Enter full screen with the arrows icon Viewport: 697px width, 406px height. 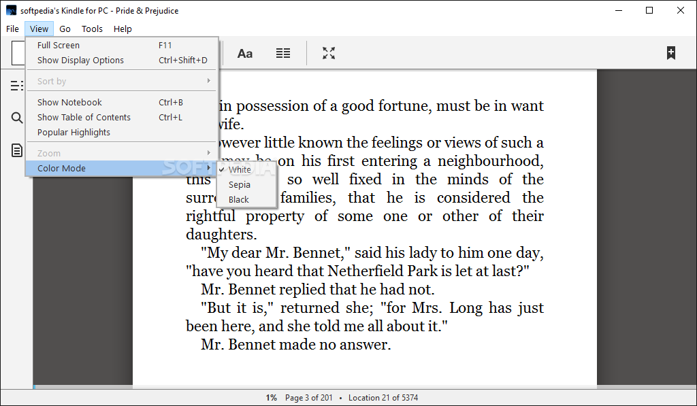coord(329,53)
